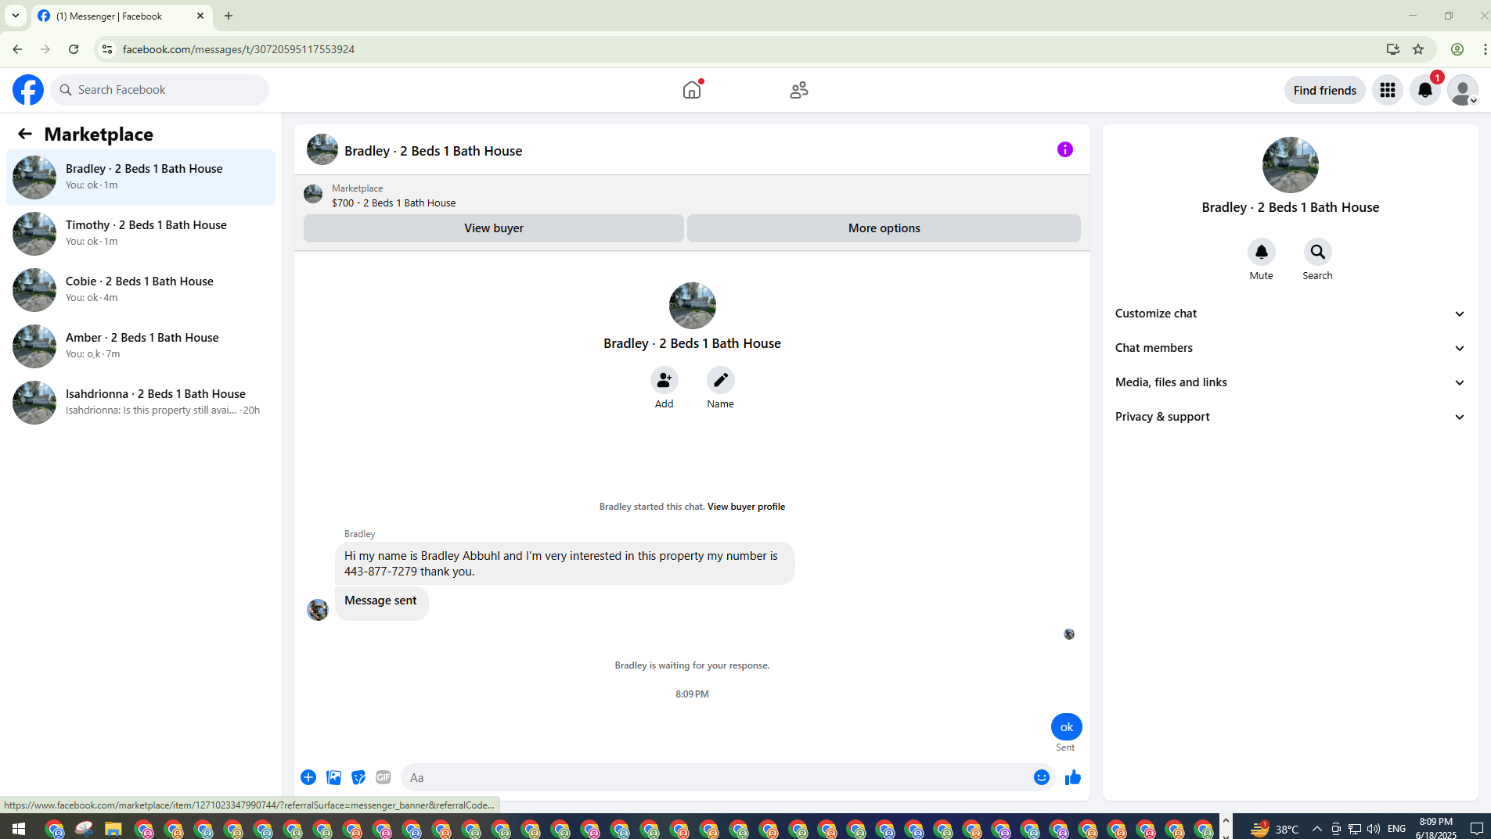Expand Privacy & support section
1491x839 pixels.
[1290, 417]
